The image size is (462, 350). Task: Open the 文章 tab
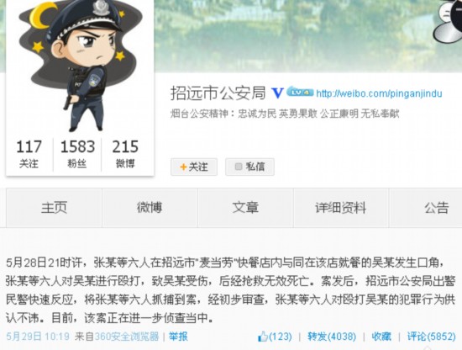[245, 208]
